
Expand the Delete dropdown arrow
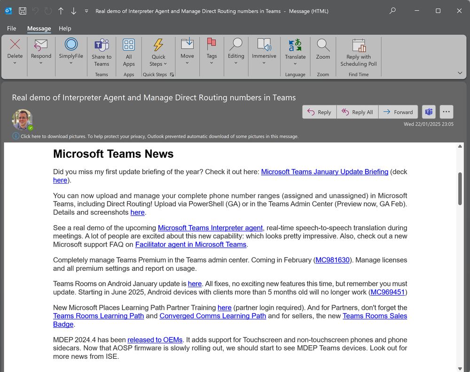pyautogui.click(x=15, y=63)
